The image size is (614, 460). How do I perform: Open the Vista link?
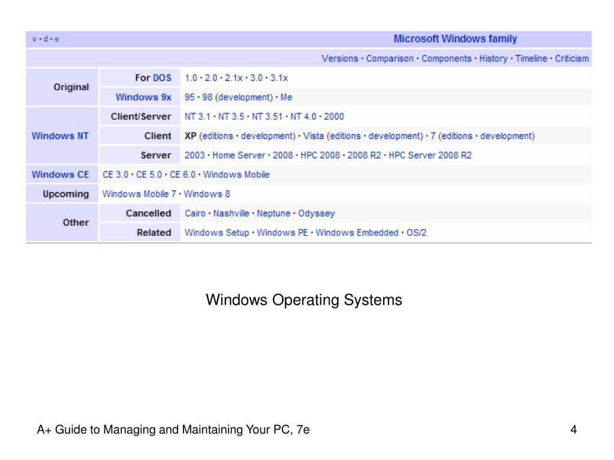click(313, 136)
